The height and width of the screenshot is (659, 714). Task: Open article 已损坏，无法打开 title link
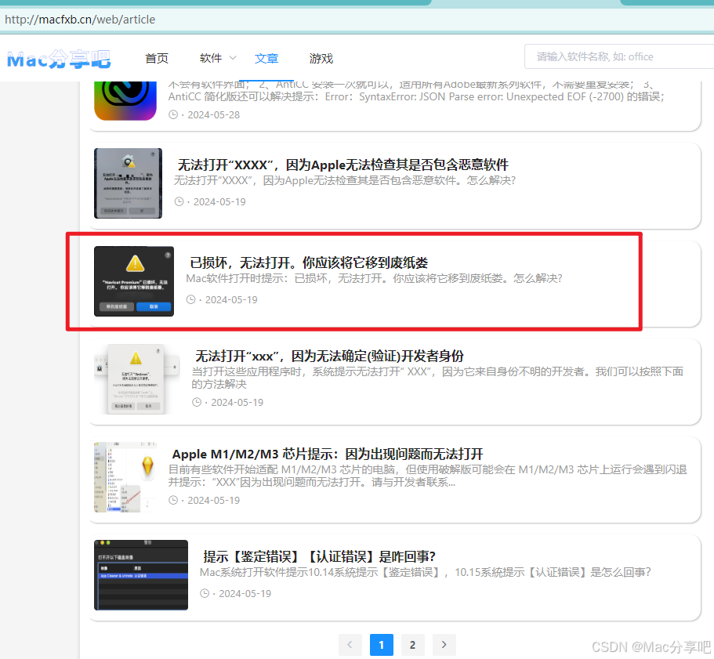pyautogui.click(x=309, y=263)
